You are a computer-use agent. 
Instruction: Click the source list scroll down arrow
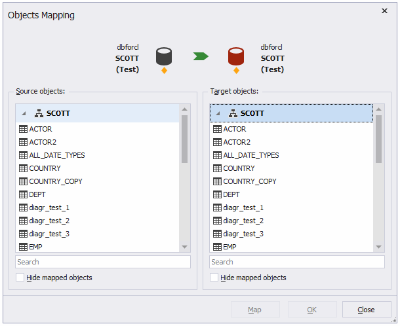click(185, 247)
